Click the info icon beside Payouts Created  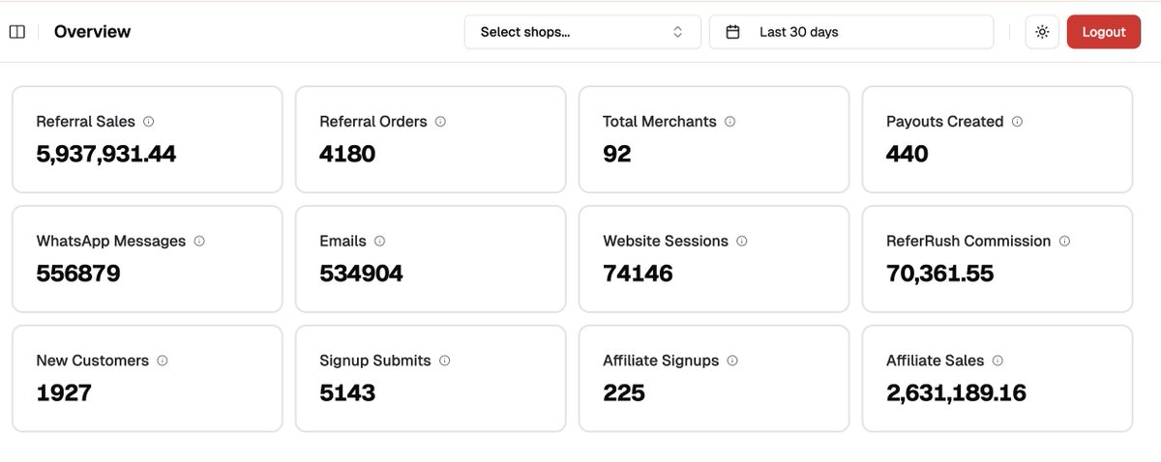[x=1017, y=122]
